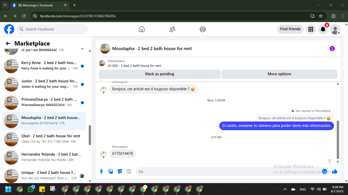Open the Hernandez Yolanda conversation
The height and width of the screenshot is (195, 348).
[x=44, y=157]
